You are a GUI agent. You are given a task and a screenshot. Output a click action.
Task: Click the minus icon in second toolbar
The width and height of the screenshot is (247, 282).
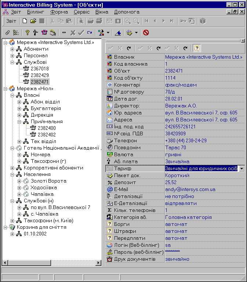pyautogui.click(x=64, y=33)
